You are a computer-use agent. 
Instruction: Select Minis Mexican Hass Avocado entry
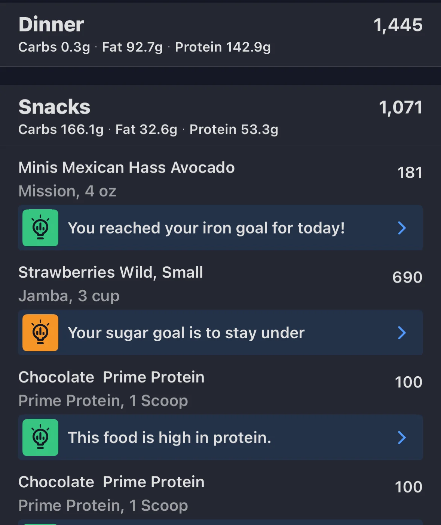point(220,179)
